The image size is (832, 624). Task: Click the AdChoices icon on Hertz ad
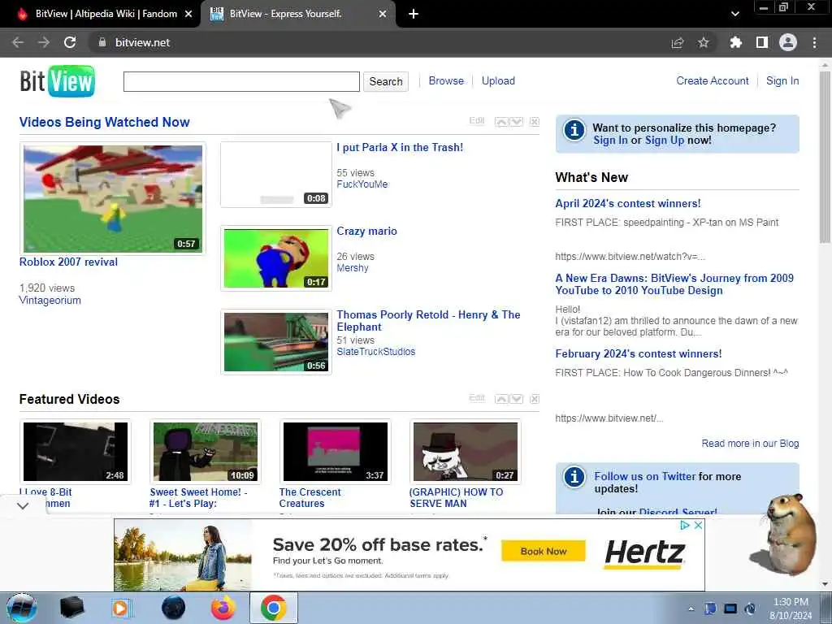click(x=685, y=525)
